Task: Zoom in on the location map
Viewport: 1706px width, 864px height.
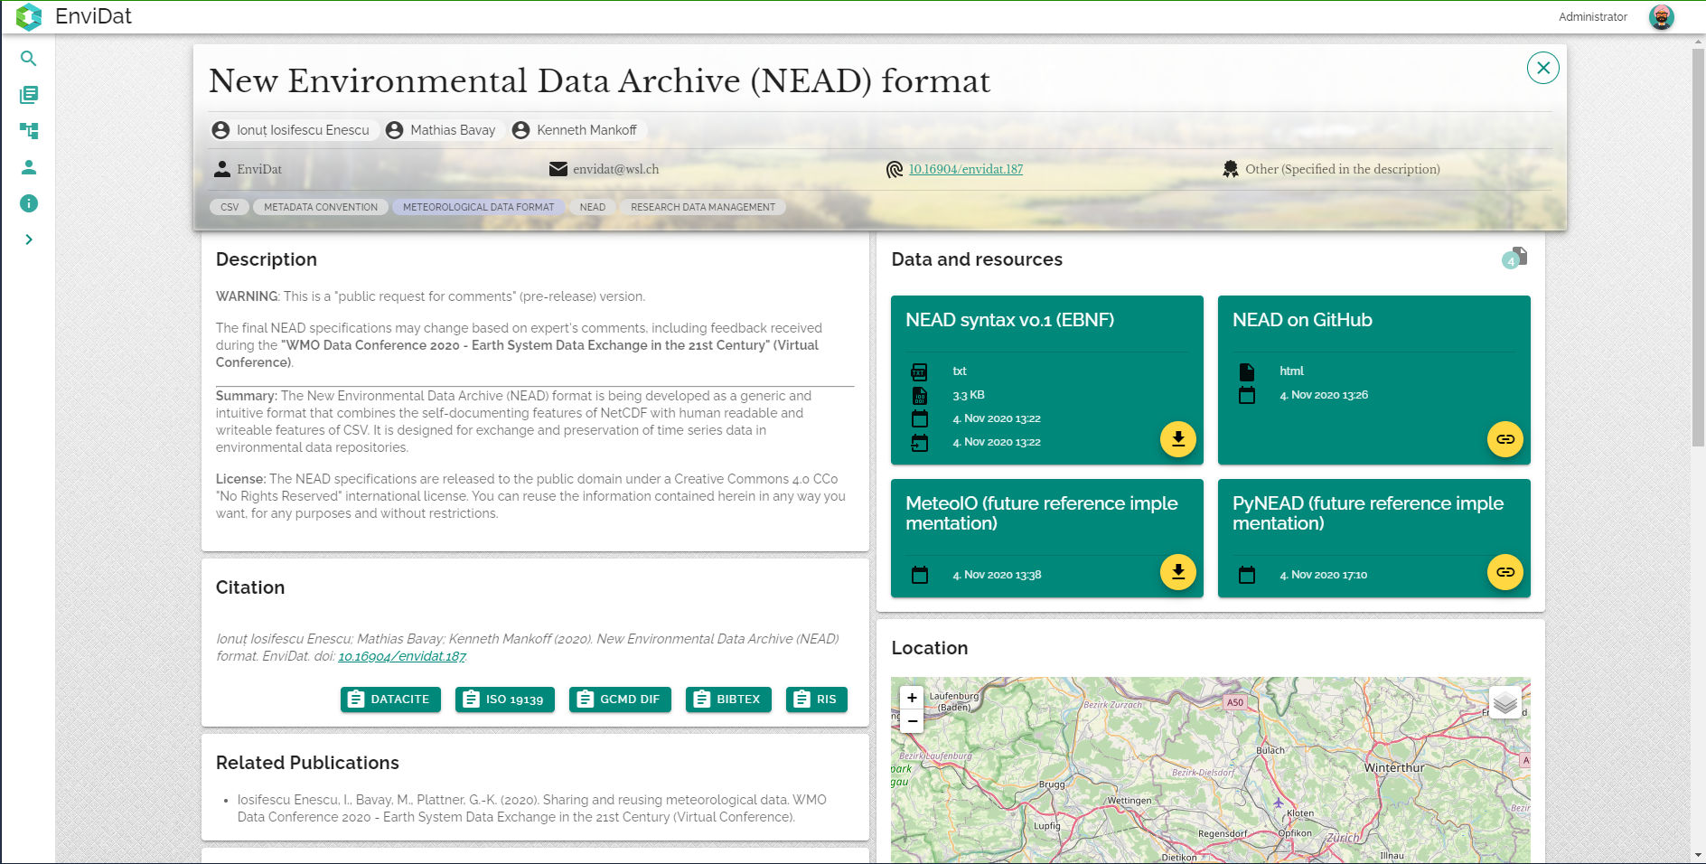Action: pos(912,698)
